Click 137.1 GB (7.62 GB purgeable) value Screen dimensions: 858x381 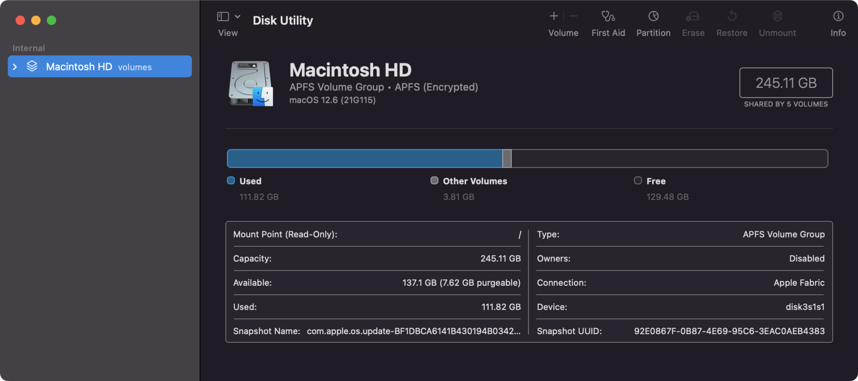pos(461,283)
